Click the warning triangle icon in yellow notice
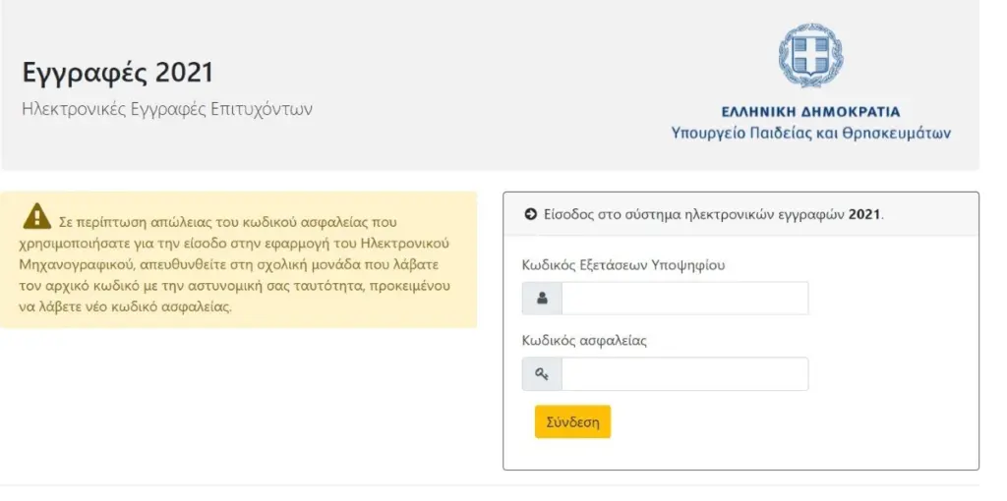This screenshot has width=1007, height=501. 37,216
